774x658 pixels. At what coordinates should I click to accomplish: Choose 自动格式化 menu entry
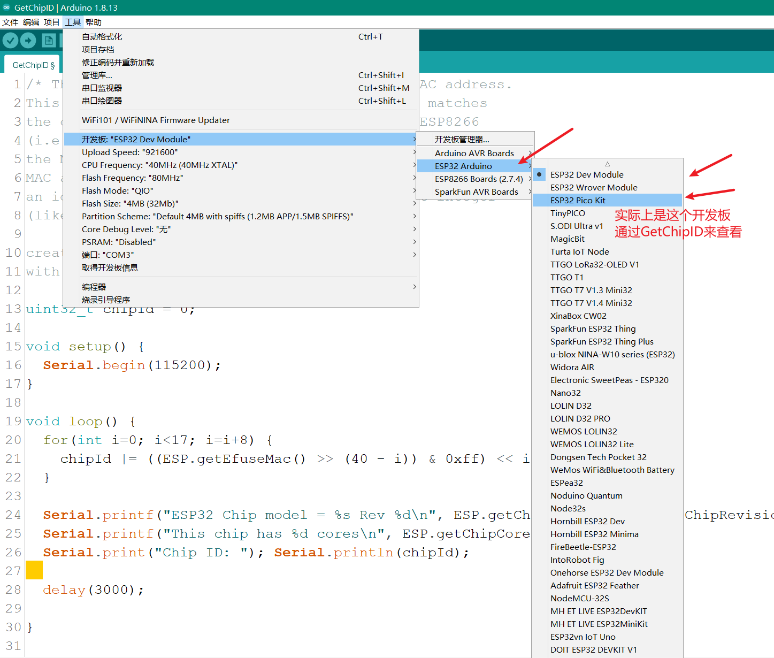pos(241,36)
